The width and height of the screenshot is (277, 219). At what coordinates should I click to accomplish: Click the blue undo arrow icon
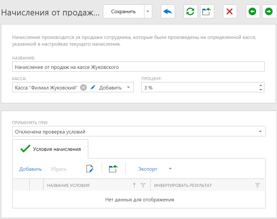[x=168, y=11]
